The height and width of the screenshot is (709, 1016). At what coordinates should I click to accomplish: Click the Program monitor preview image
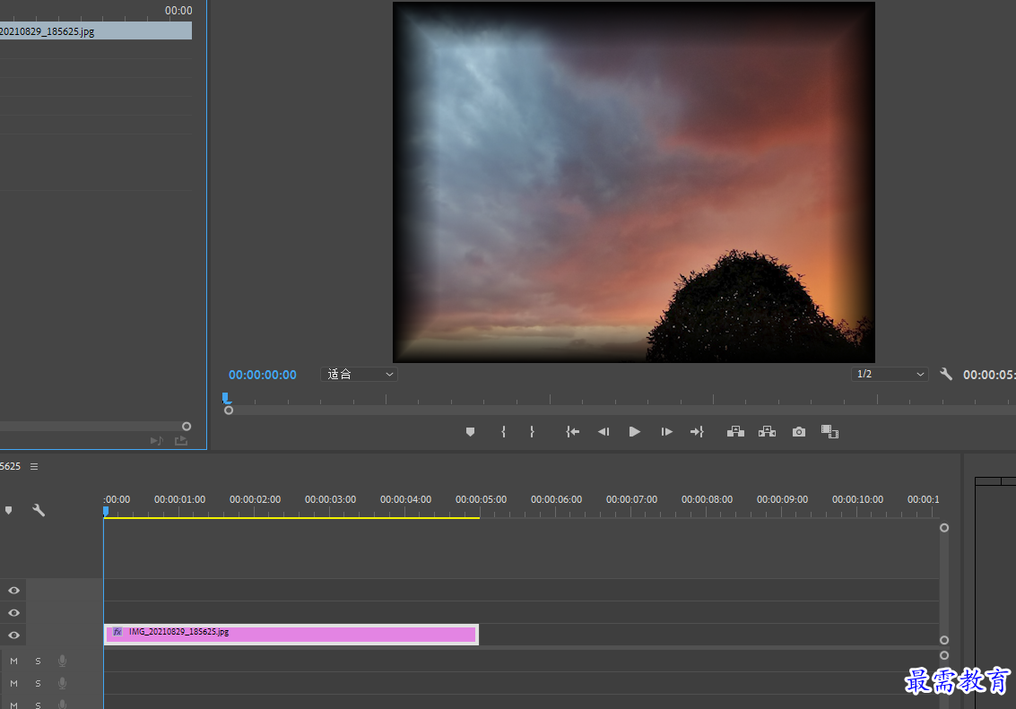(634, 182)
